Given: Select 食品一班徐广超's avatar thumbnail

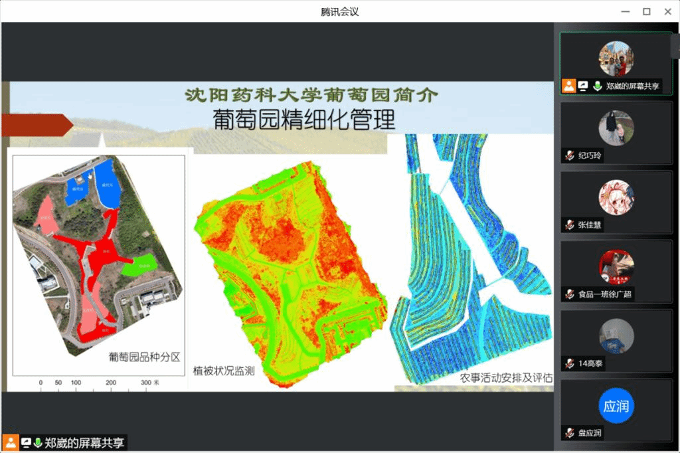Looking at the screenshot, I should [616, 266].
